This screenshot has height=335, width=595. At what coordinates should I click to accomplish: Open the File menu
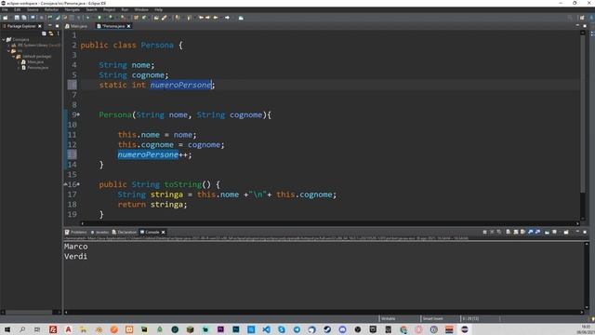pyautogui.click(x=5, y=9)
